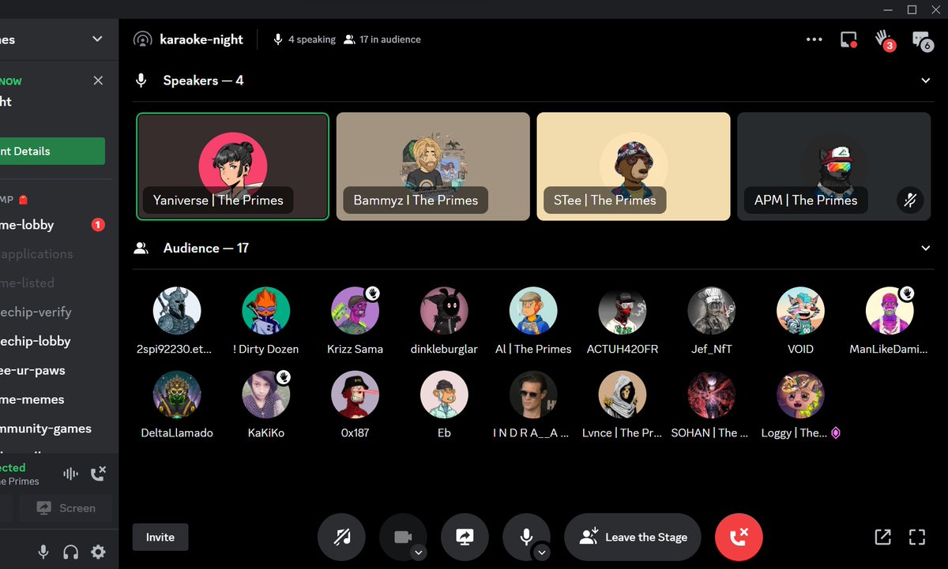Click the Invite button
Screen dimensions: 948x569
160,537
